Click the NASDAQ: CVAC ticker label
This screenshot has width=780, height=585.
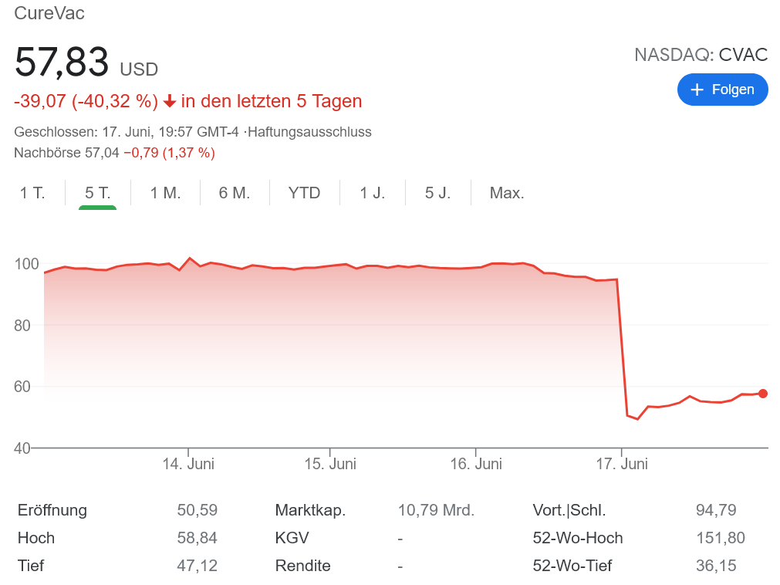tap(701, 55)
